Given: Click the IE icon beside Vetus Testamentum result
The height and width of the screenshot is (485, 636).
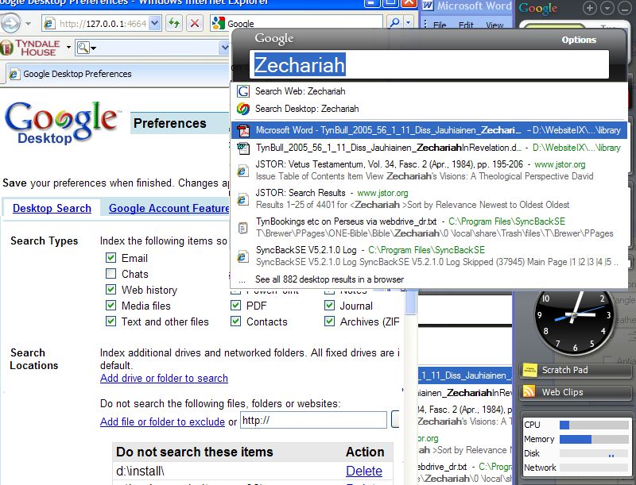Looking at the screenshot, I should (242, 171).
